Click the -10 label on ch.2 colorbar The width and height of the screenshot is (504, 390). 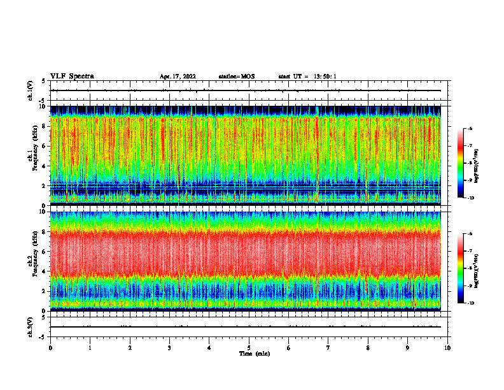[x=471, y=303]
